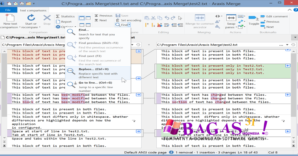Go to Next change in ribbon
298x156 pixels.
pos(100,20)
